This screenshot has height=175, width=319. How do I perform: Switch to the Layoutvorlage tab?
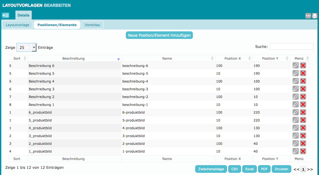17,25
